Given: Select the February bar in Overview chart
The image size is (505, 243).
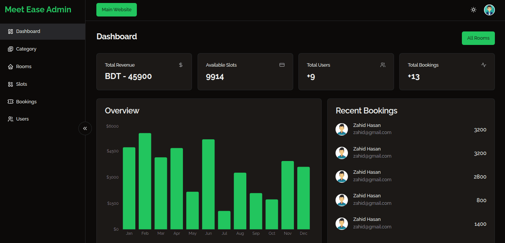Looking at the screenshot, I should point(145,181).
